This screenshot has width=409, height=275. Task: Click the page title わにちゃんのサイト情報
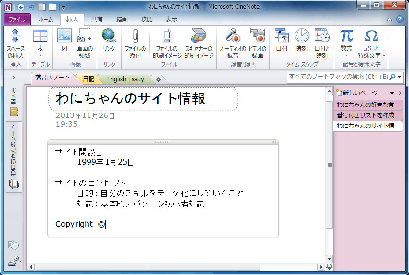131,98
